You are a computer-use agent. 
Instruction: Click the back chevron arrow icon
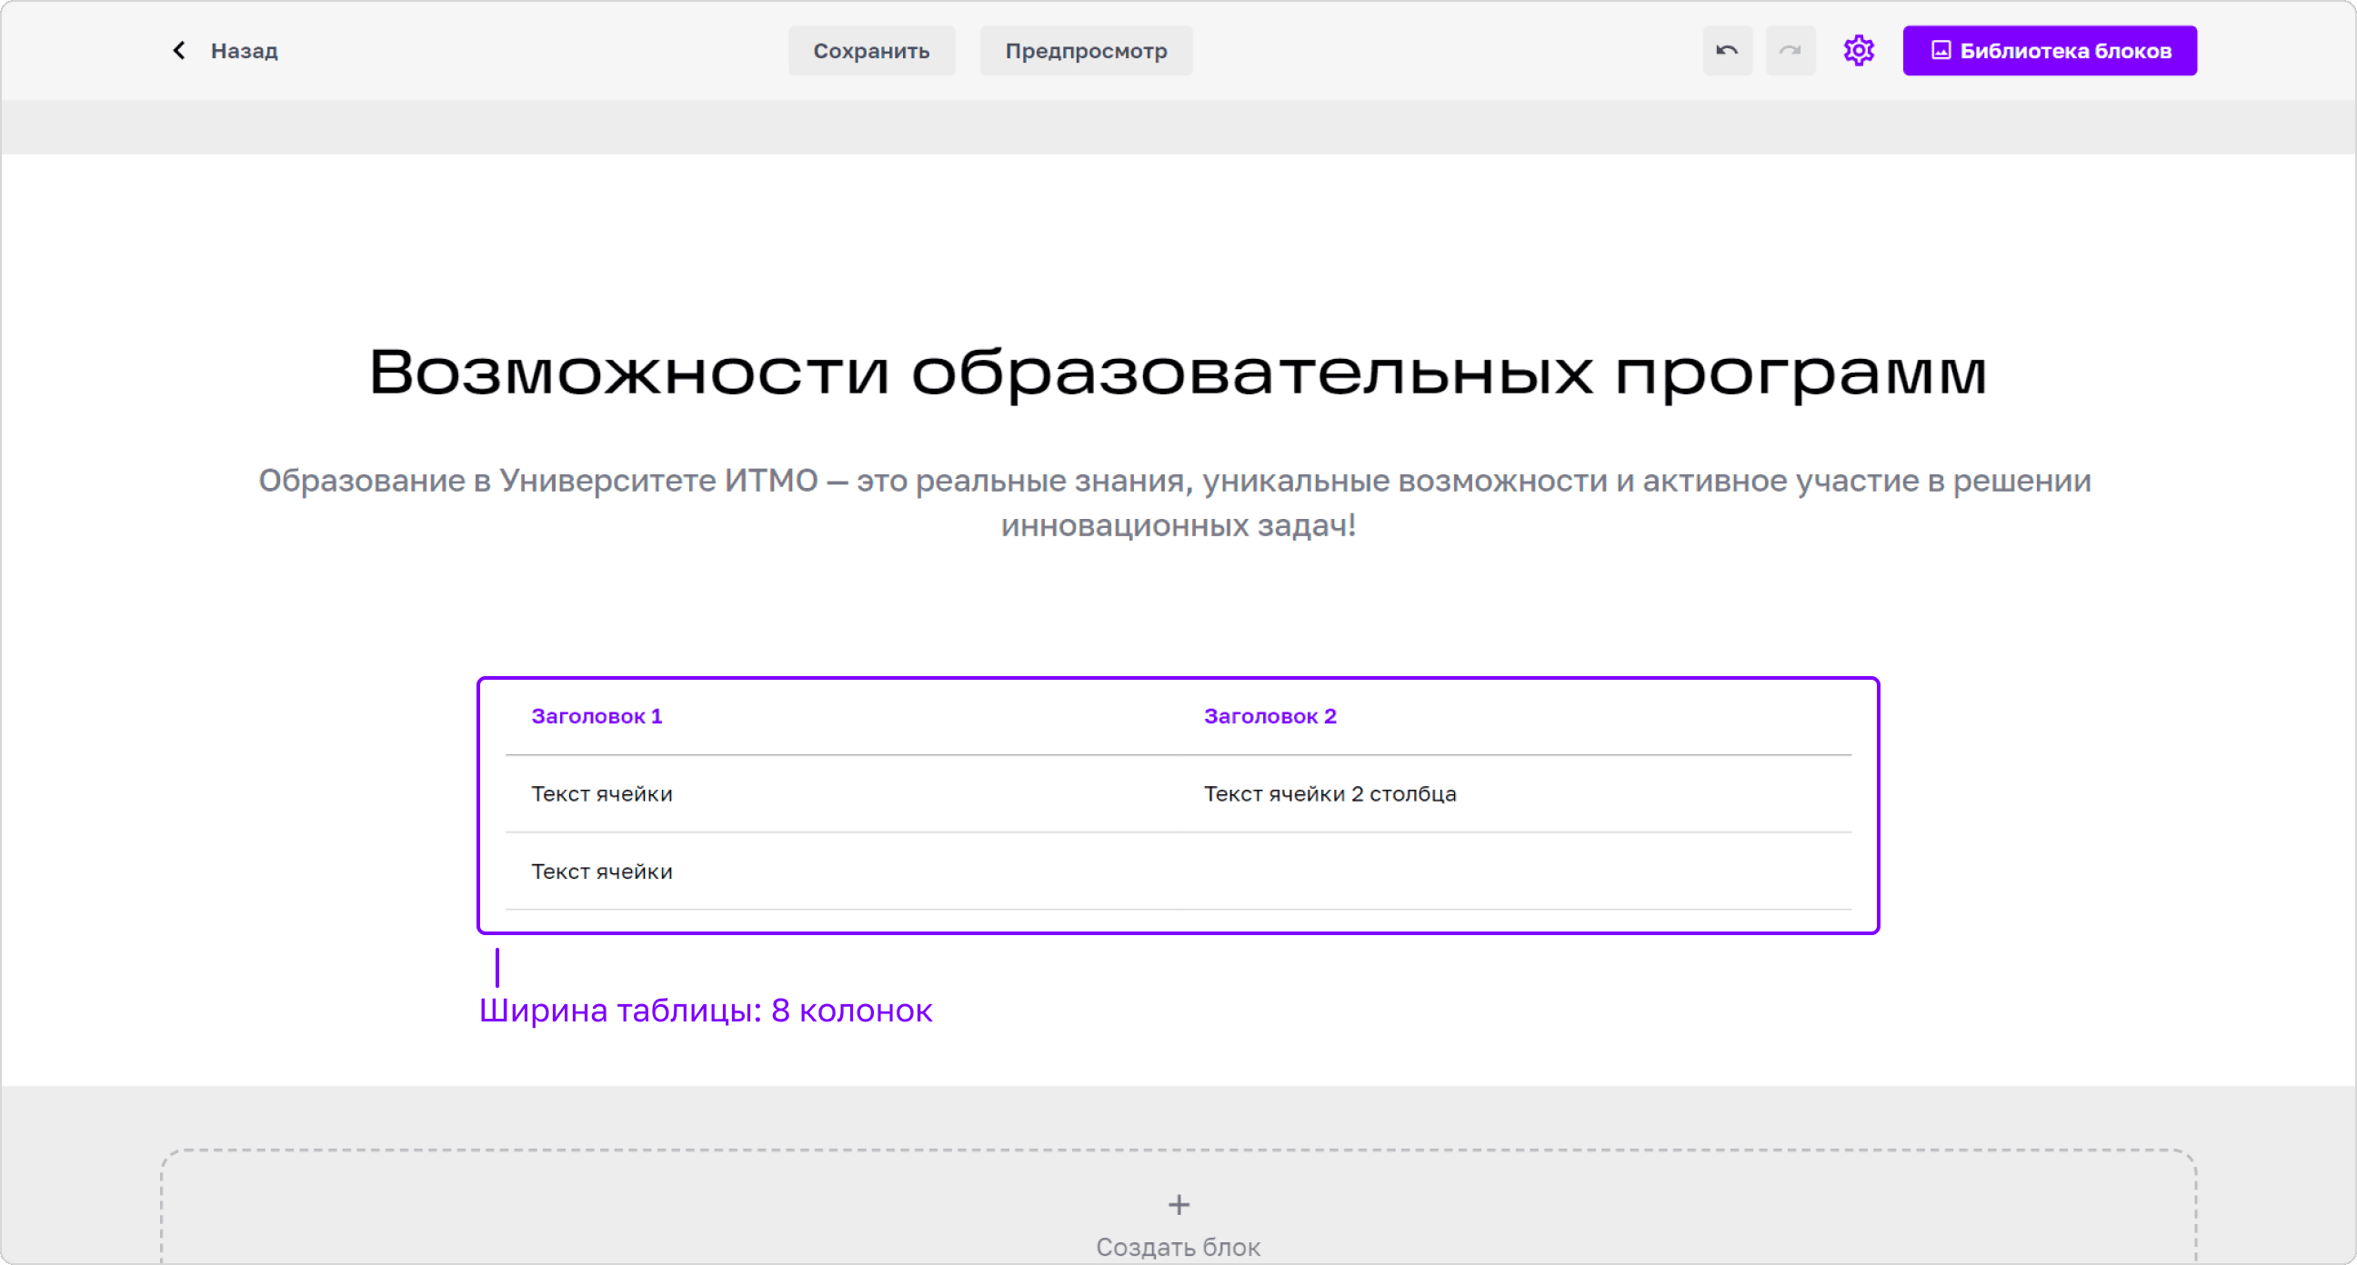[179, 50]
